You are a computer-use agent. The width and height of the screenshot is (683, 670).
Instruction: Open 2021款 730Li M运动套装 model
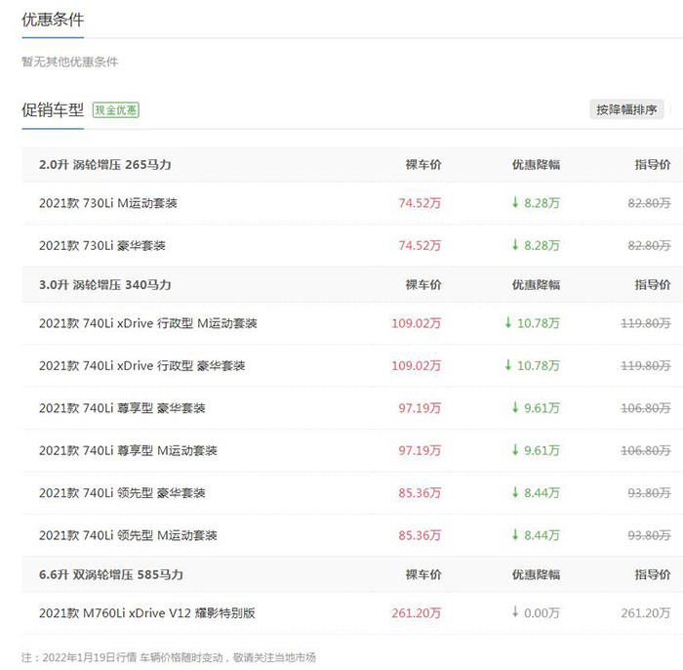[x=108, y=203]
